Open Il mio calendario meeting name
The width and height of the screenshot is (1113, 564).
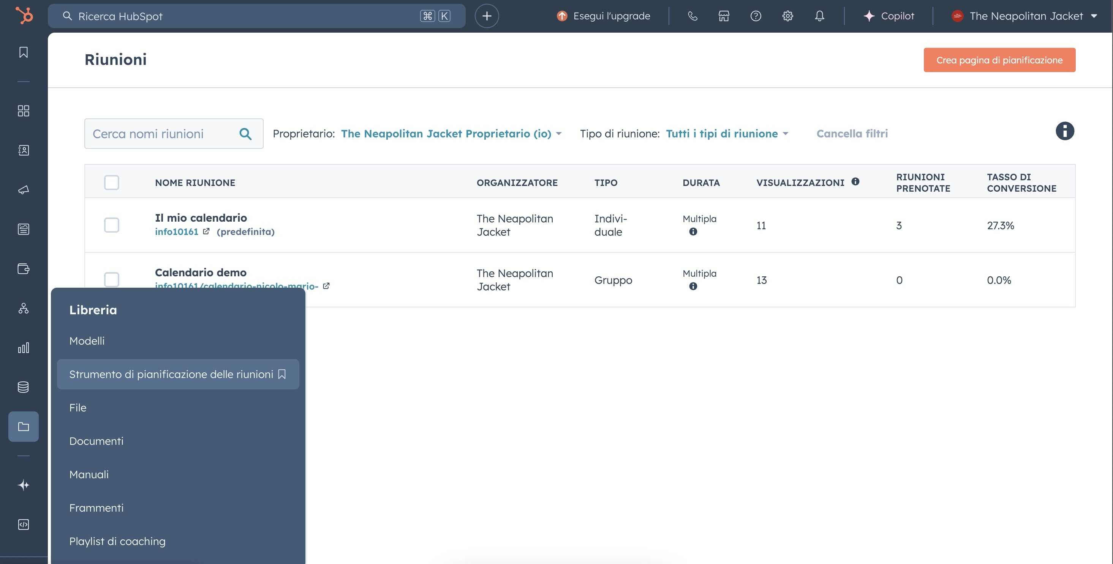(201, 217)
